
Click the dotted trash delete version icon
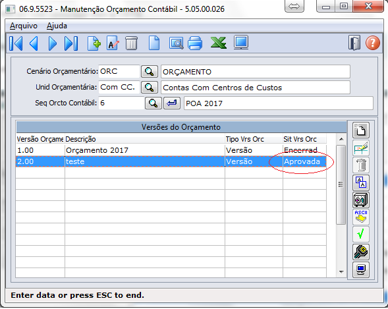point(361,165)
